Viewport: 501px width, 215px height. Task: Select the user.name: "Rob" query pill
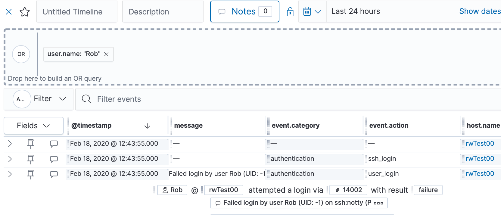click(74, 54)
